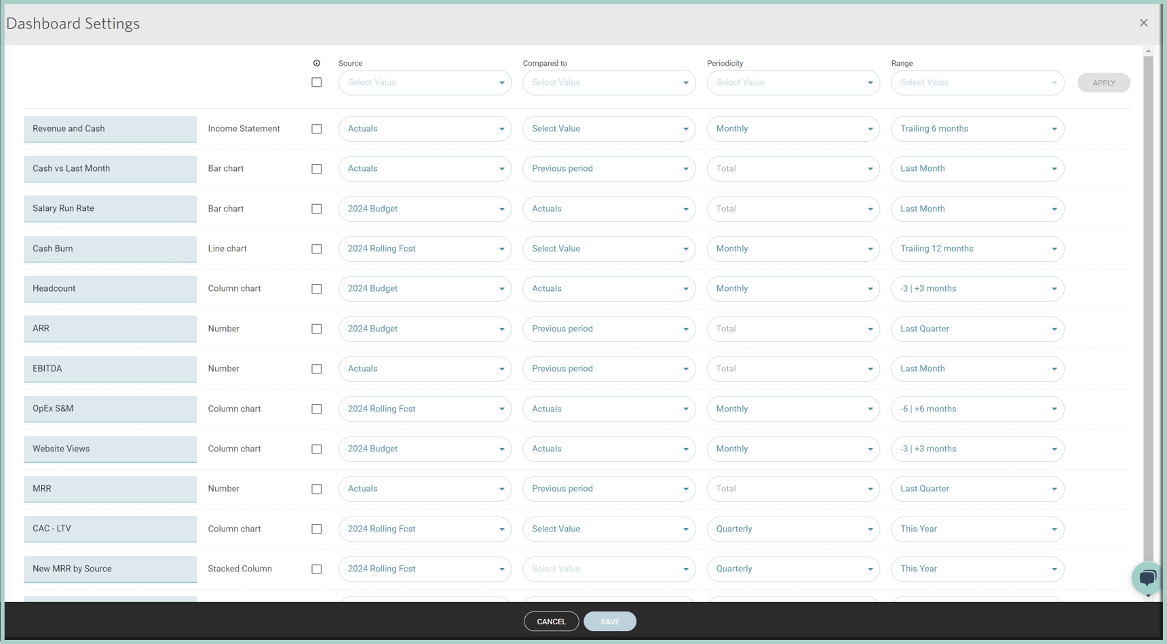The image size is (1167, 644).
Task: Open the header Source Select Value dropdown
Action: (x=425, y=83)
